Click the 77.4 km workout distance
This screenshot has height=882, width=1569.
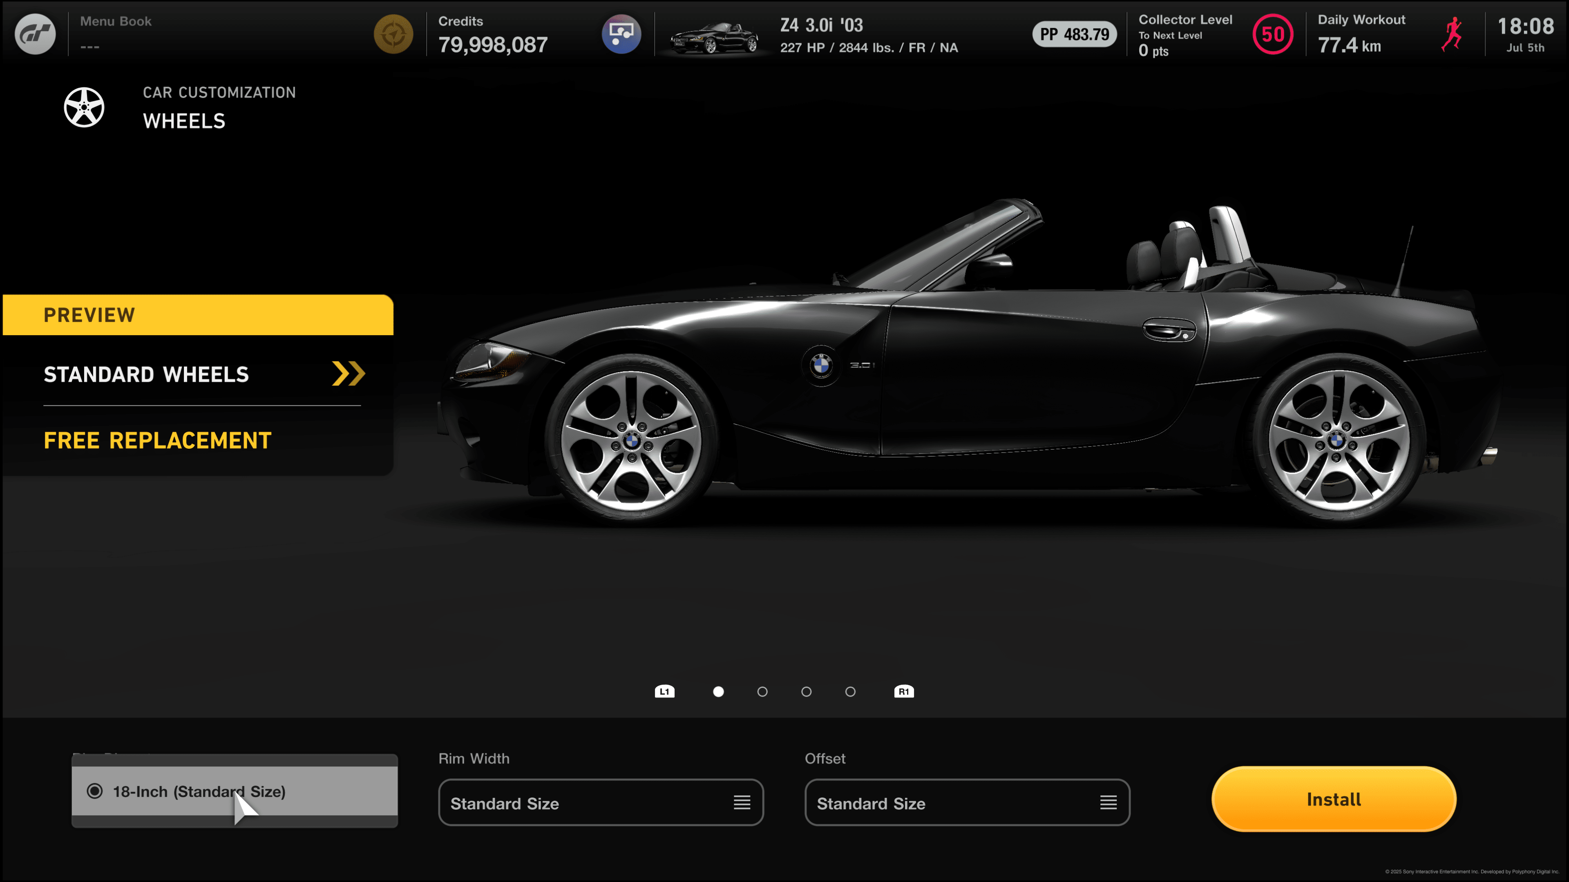point(1350,45)
